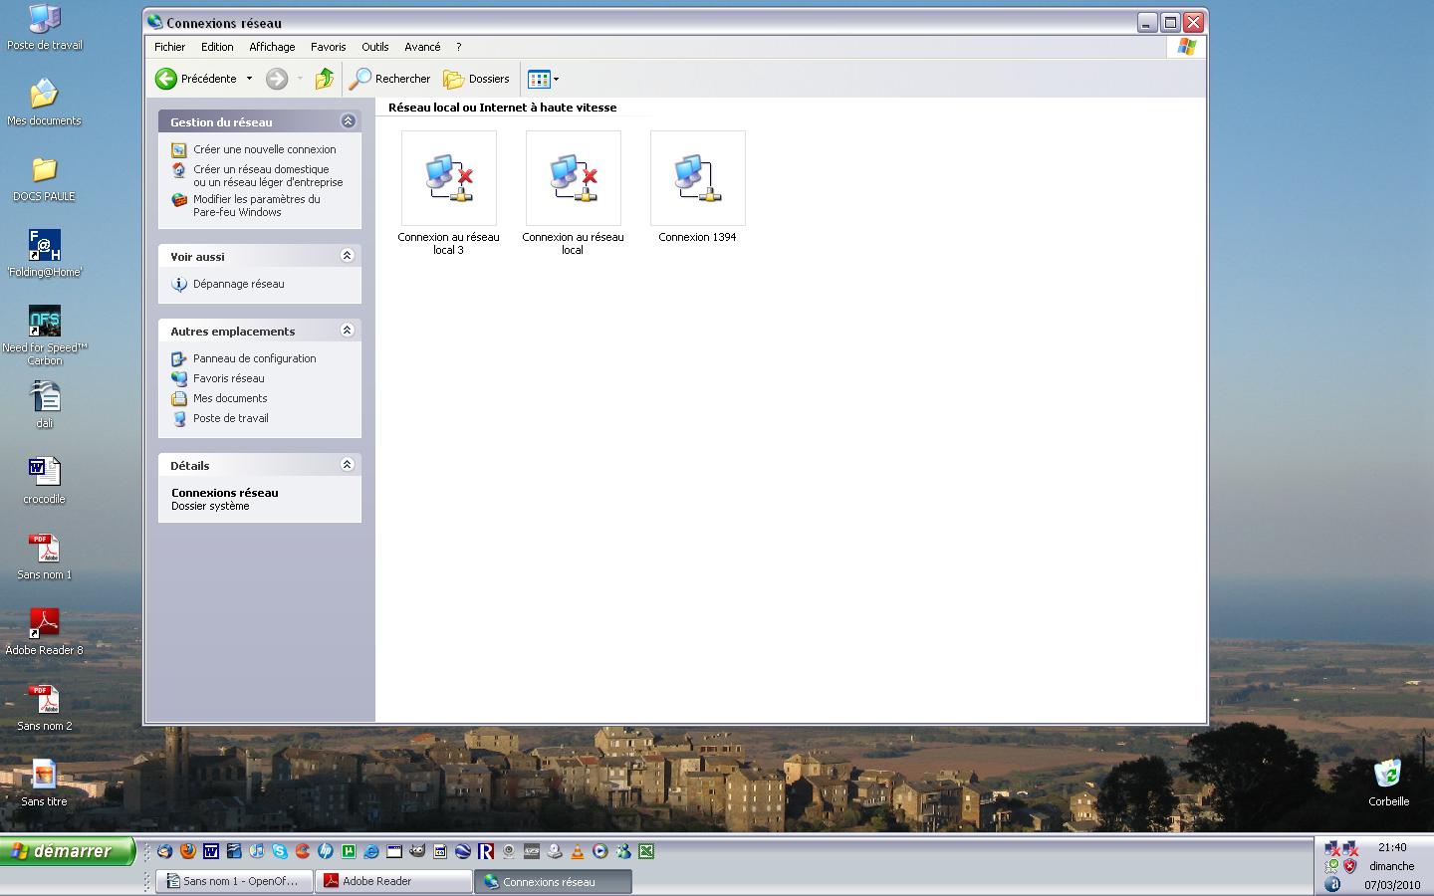Open the Affichage menu
The height and width of the screenshot is (896, 1434).
coord(272,47)
